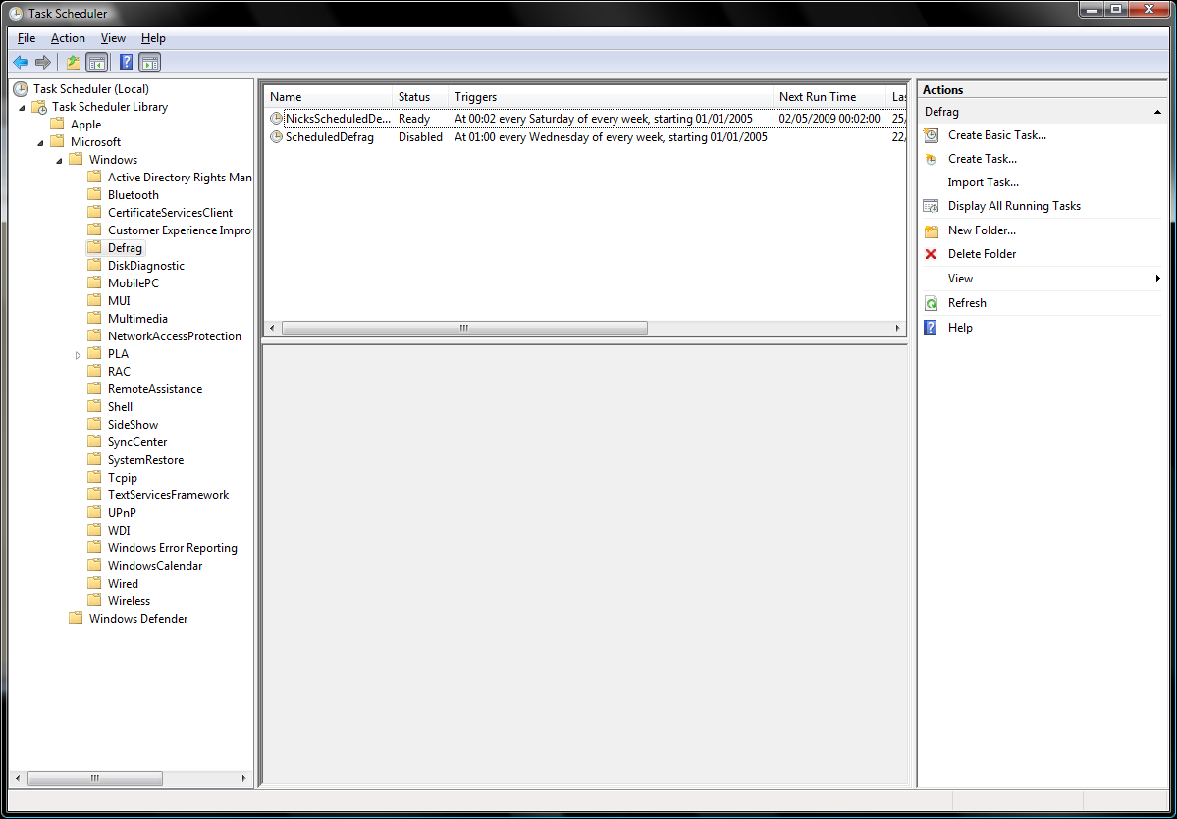Expand the PLA folder node
The height and width of the screenshot is (819, 1177).
click(x=78, y=355)
